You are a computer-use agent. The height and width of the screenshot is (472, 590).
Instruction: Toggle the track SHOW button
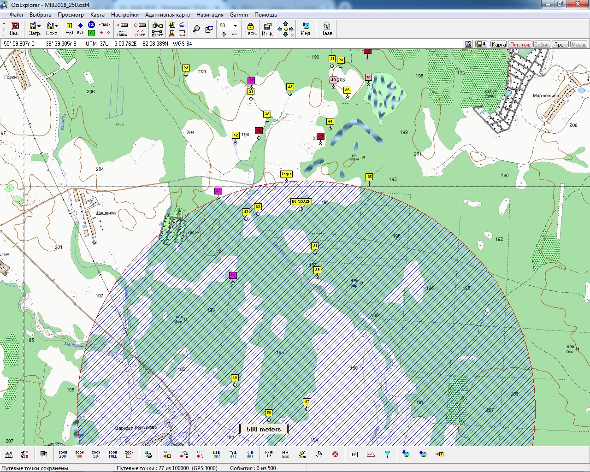[123, 34]
